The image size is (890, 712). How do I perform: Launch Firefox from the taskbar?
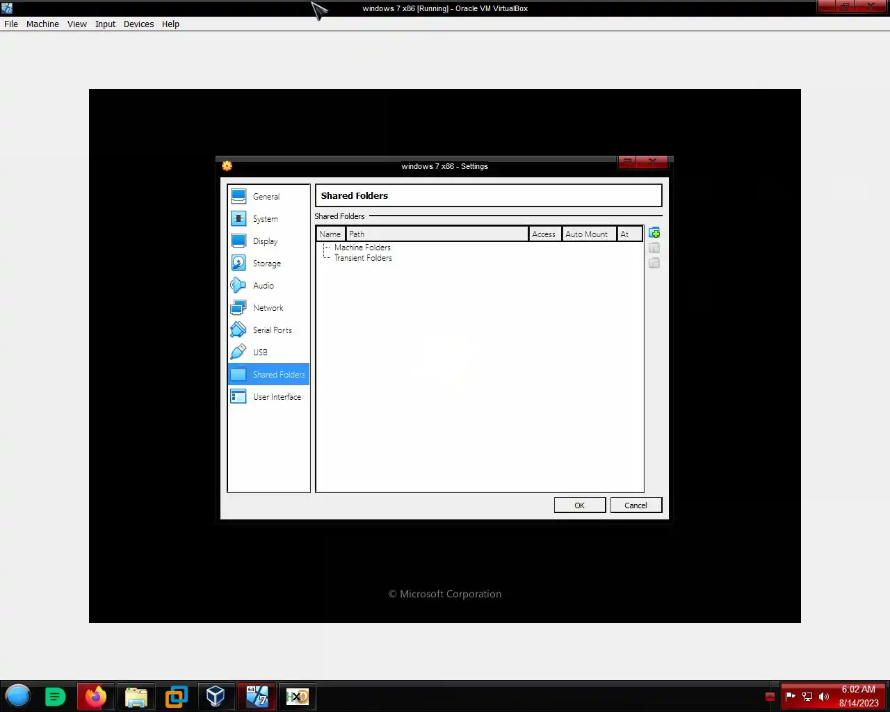(x=96, y=696)
